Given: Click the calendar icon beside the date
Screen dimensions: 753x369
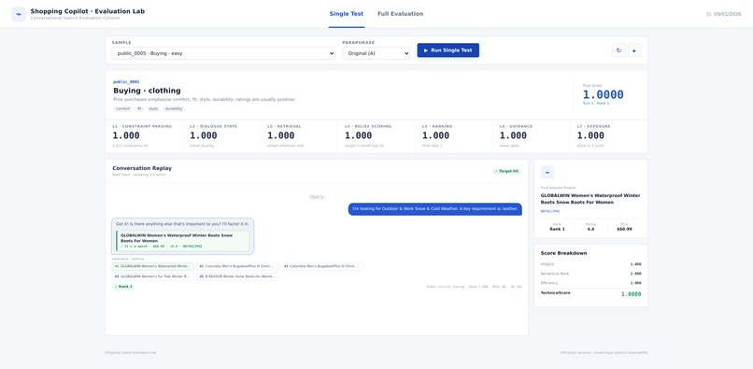Looking at the screenshot, I should pyautogui.click(x=708, y=14).
